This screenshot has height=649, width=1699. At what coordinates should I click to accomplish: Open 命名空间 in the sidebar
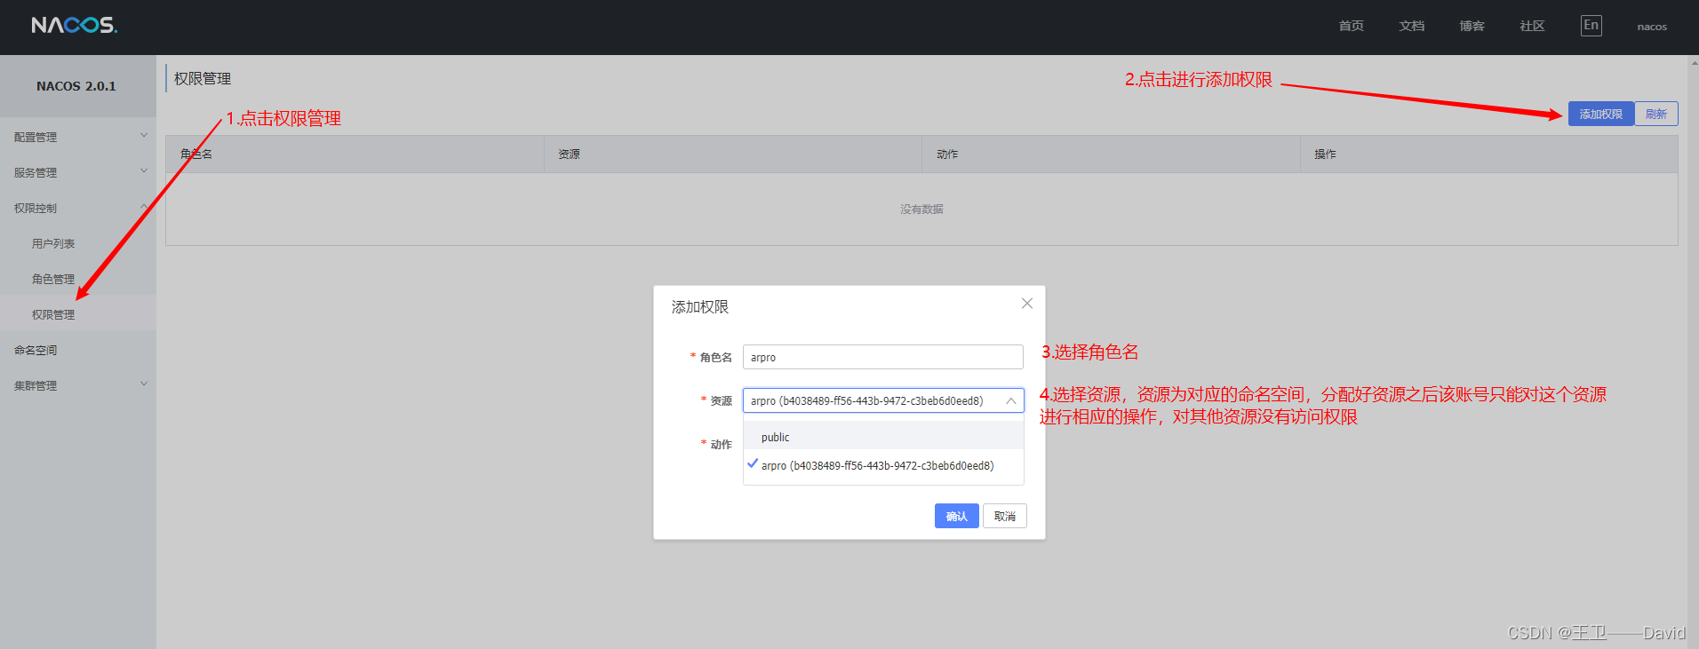(x=36, y=350)
